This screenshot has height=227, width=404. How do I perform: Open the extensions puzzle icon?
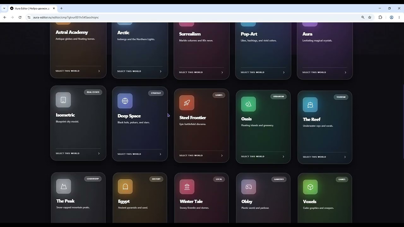[x=380, y=17]
